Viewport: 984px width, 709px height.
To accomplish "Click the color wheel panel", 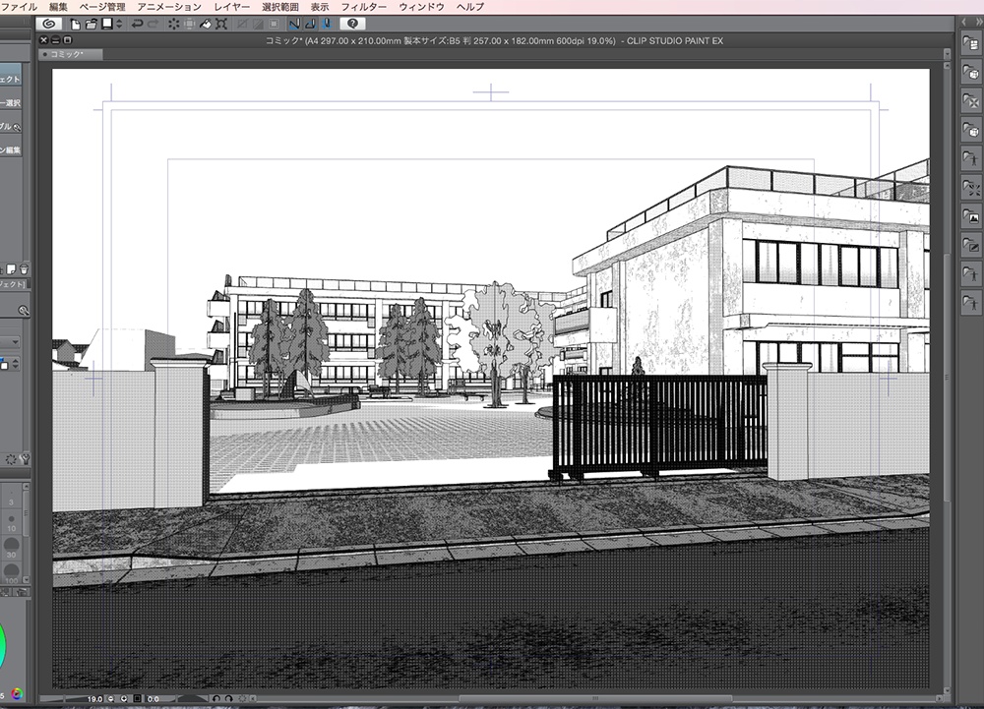I will pos(3,646).
